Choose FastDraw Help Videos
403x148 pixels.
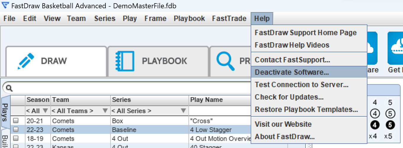tap(309, 45)
